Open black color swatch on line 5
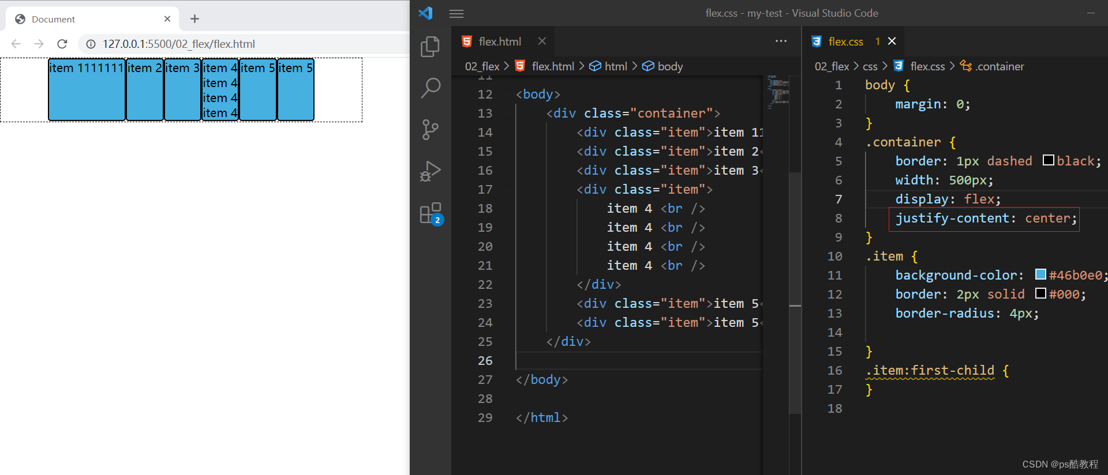1108x475 pixels. click(1049, 160)
